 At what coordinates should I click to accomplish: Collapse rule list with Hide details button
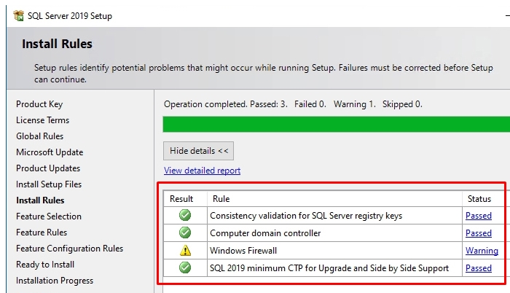pos(198,151)
